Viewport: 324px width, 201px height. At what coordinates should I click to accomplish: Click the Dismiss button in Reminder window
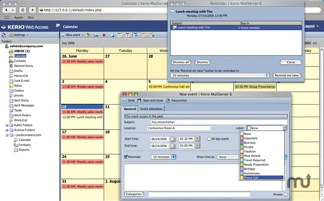click(203, 62)
